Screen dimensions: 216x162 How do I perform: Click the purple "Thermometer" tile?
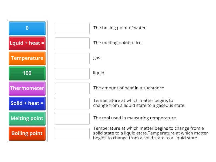27,88
